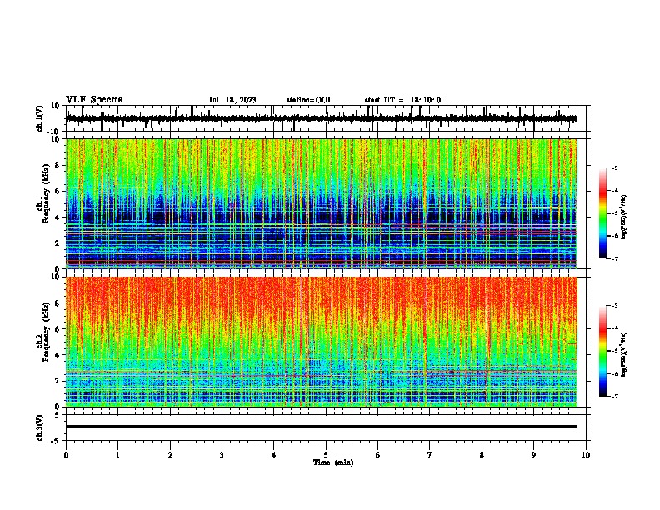The height and width of the screenshot is (510, 660).
Task: Click the "-7" tick on ch.2 color bar
Action: (x=614, y=397)
